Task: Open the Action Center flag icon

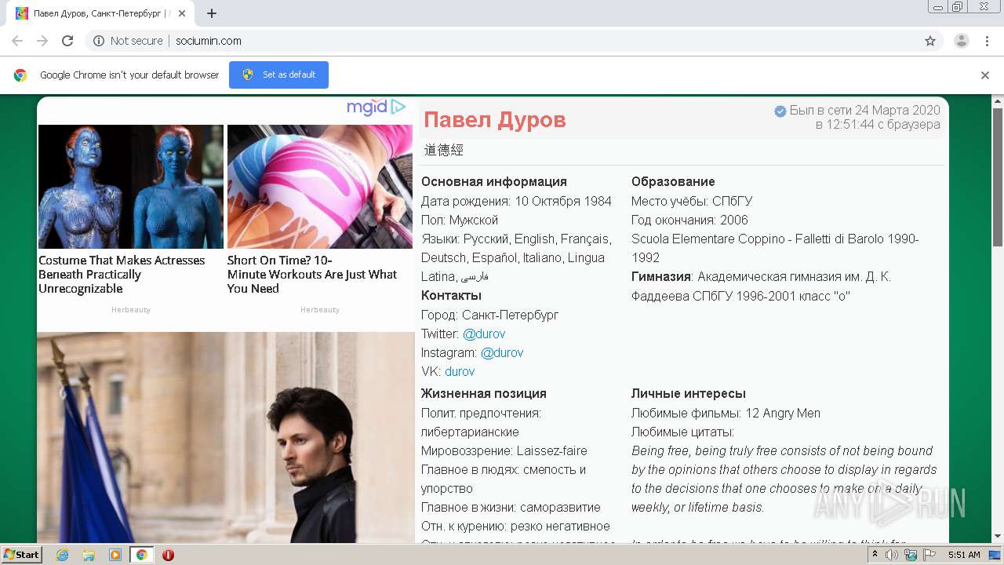Action: [929, 555]
